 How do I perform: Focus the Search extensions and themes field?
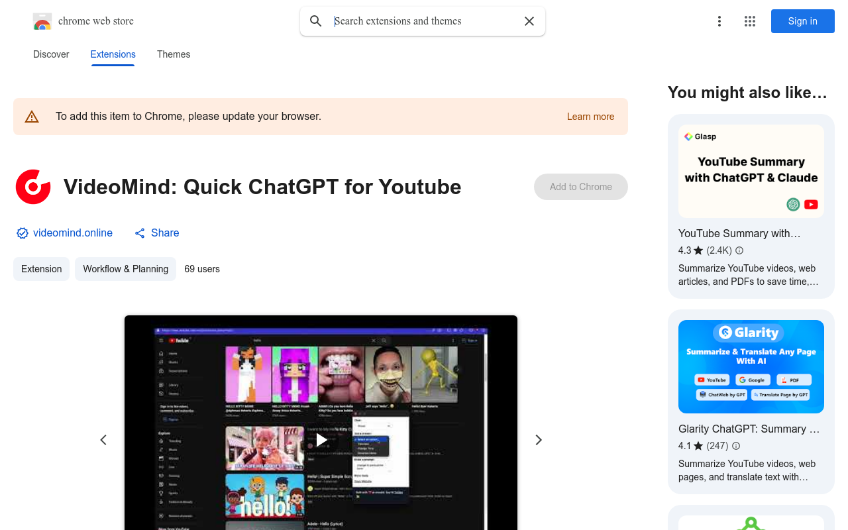click(x=423, y=21)
